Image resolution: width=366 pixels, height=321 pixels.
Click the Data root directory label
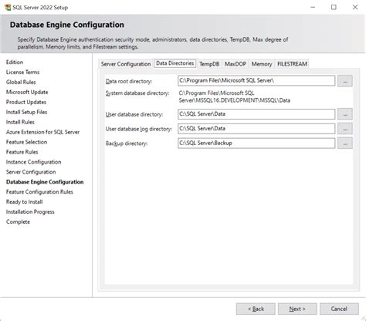point(129,81)
